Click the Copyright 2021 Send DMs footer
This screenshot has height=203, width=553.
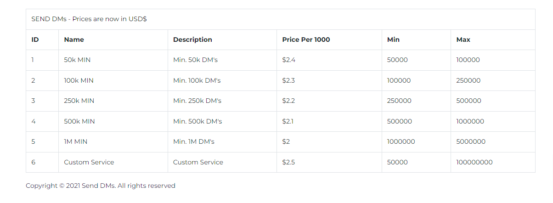tap(101, 186)
